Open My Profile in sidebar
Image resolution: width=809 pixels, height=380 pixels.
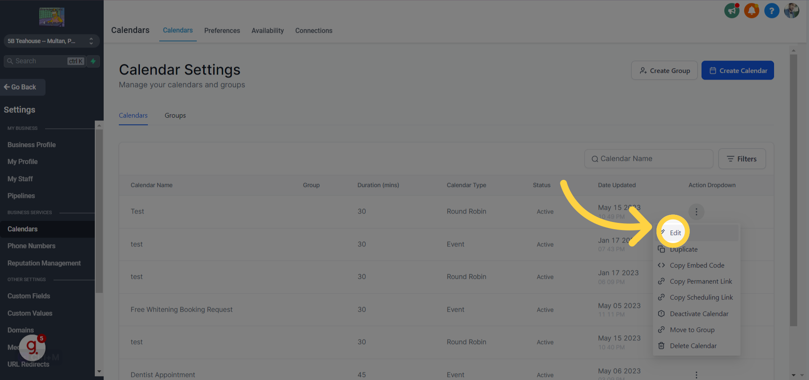point(22,162)
